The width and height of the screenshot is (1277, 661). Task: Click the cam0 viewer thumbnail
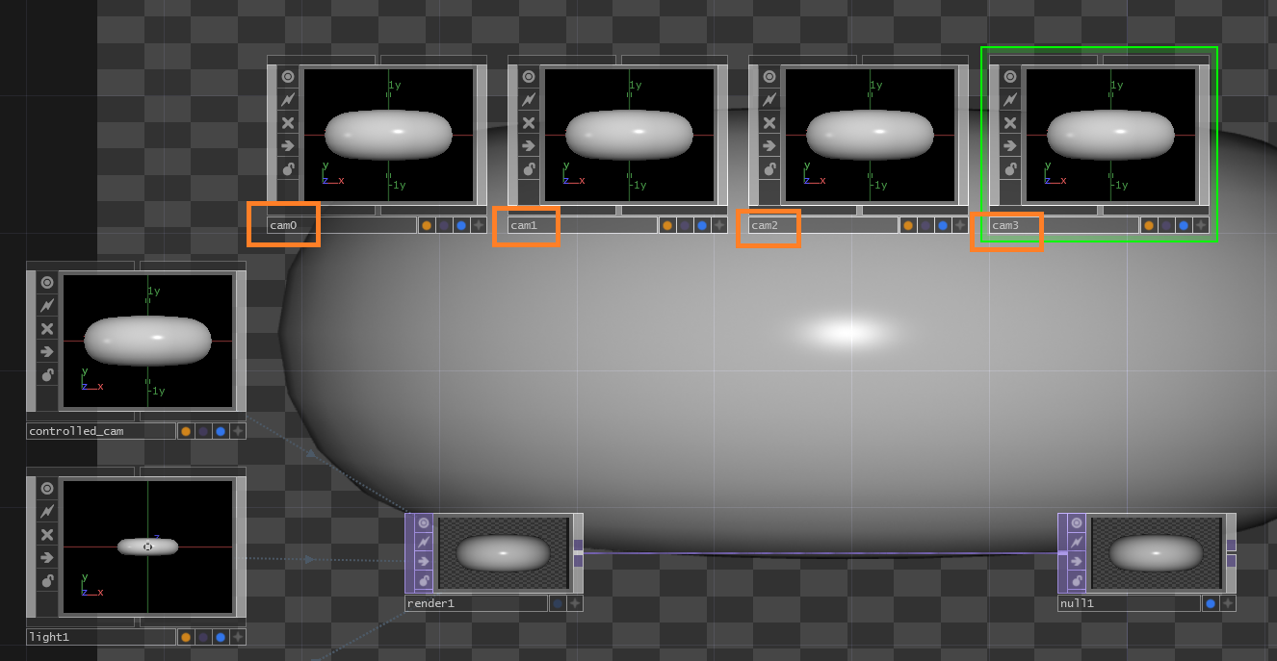(388, 135)
